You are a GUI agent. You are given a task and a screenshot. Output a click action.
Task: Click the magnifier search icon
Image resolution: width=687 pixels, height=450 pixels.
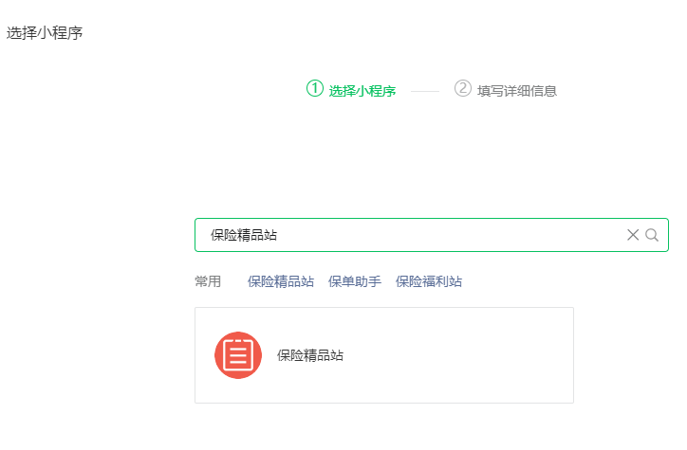[x=652, y=235]
